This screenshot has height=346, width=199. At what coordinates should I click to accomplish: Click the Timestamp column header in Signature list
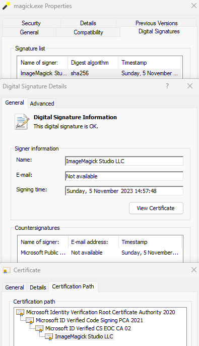click(x=150, y=63)
